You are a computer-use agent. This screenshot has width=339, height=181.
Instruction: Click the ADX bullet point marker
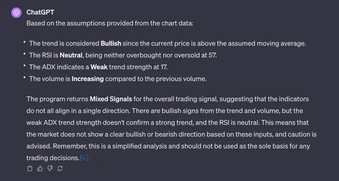coord(24,66)
